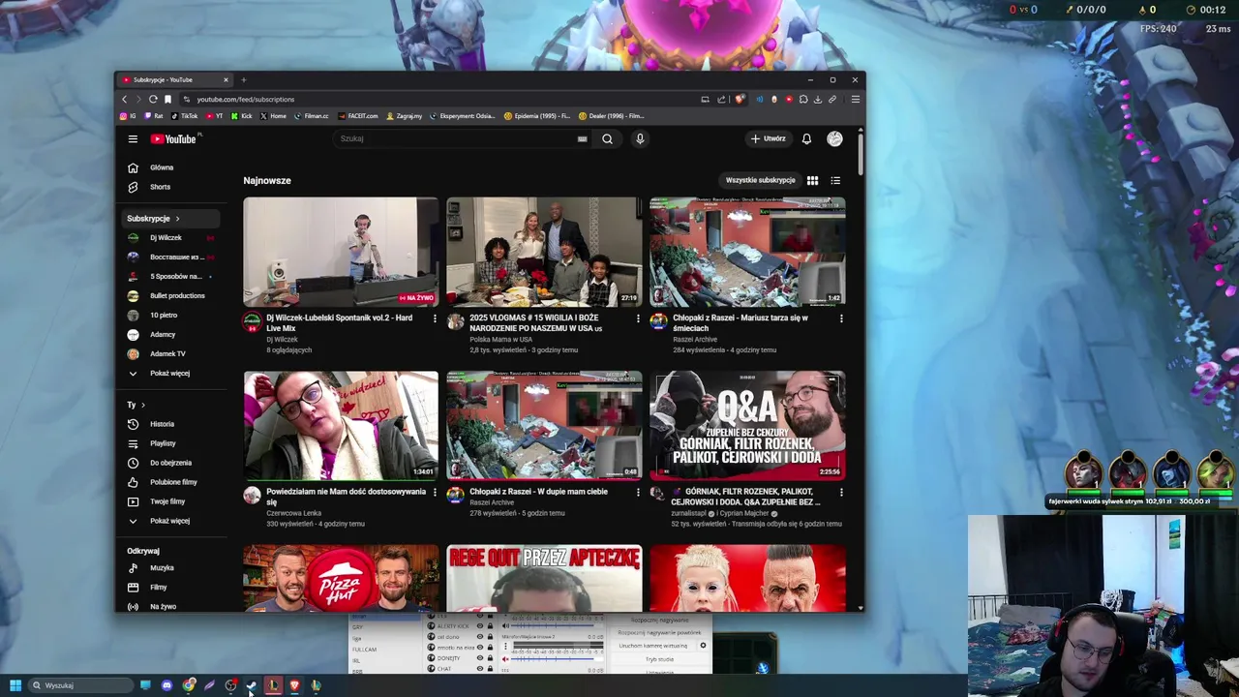Toggle lock on ALERTY KICK source in OBS
Viewport: 1239px width, 697px height.
coord(490,626)
